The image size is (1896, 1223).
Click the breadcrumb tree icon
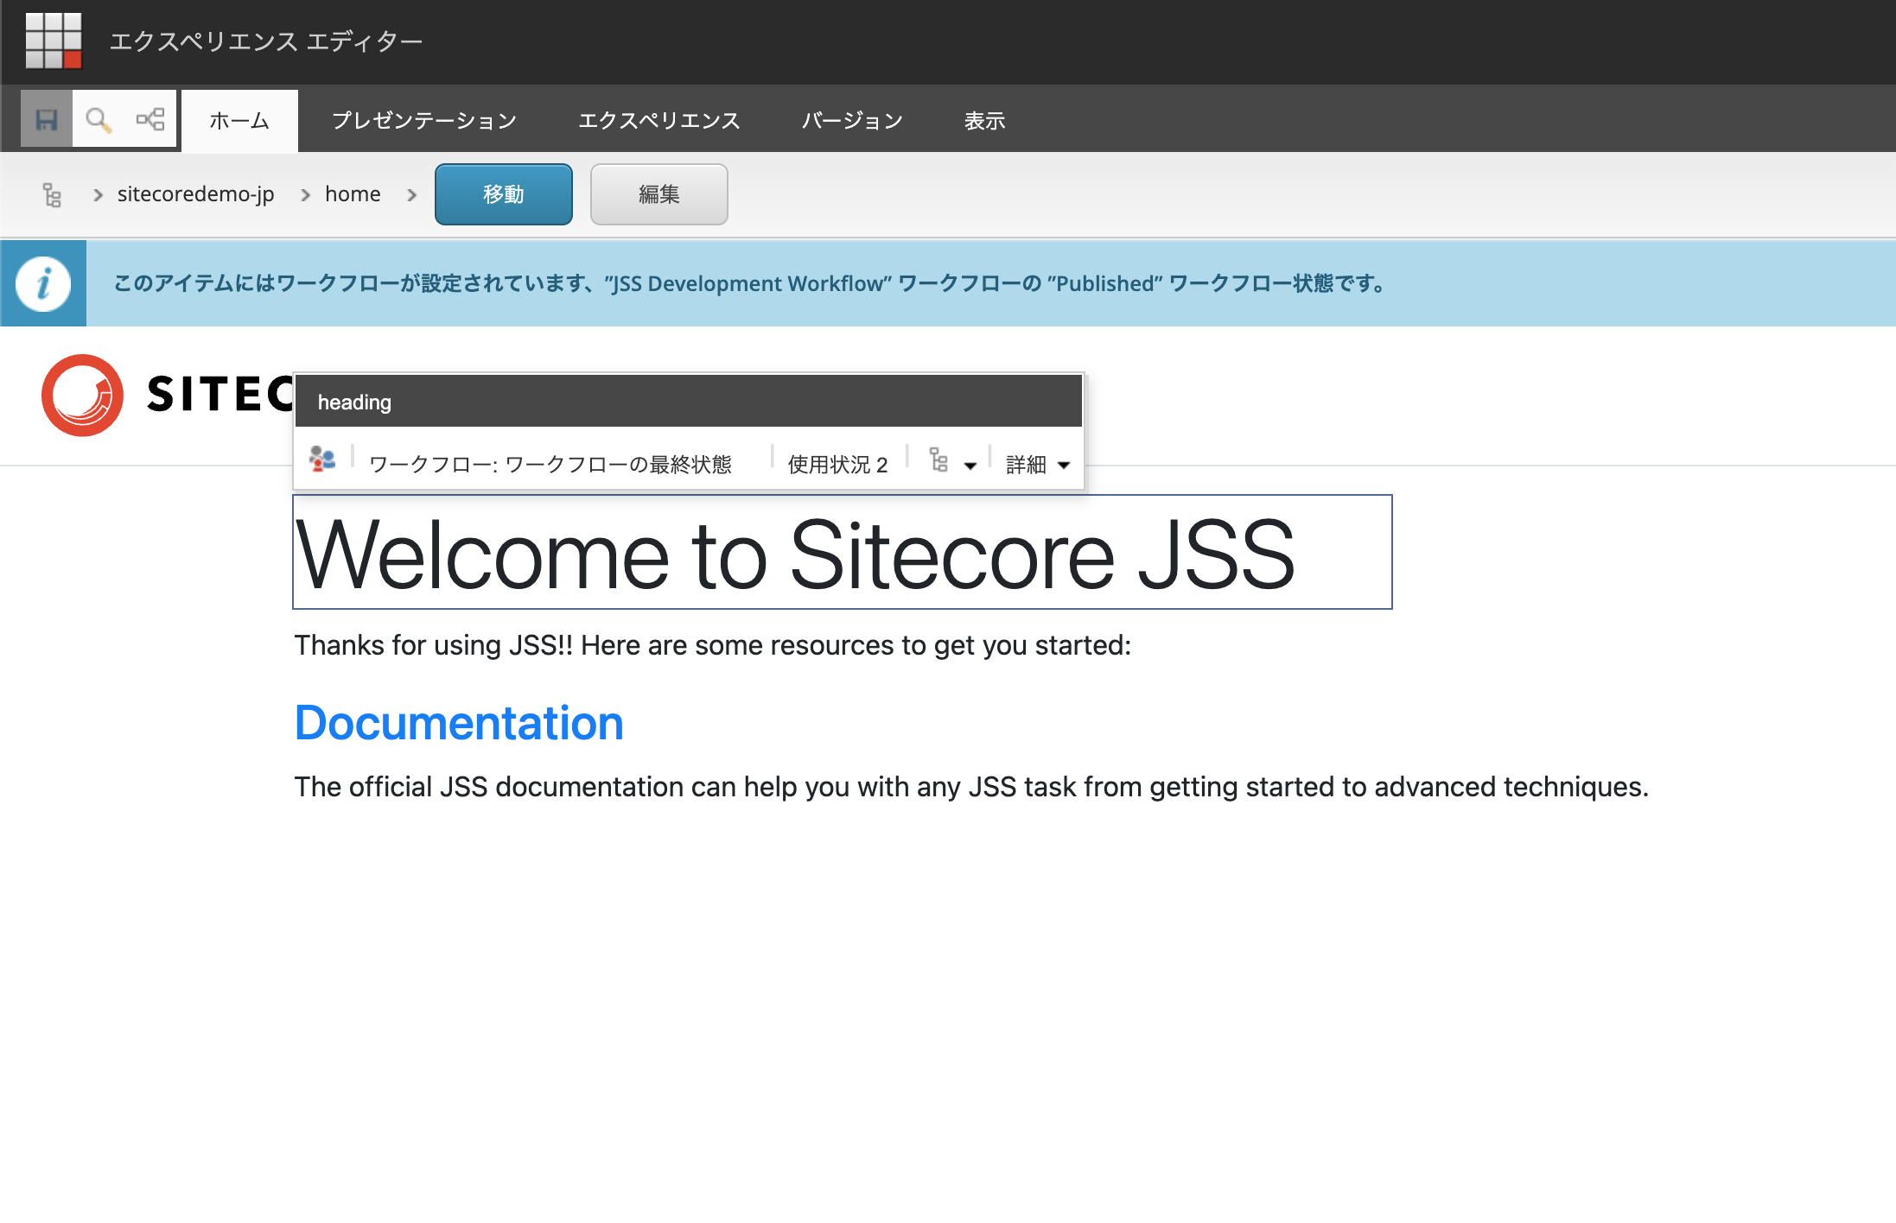coord(52,195)
